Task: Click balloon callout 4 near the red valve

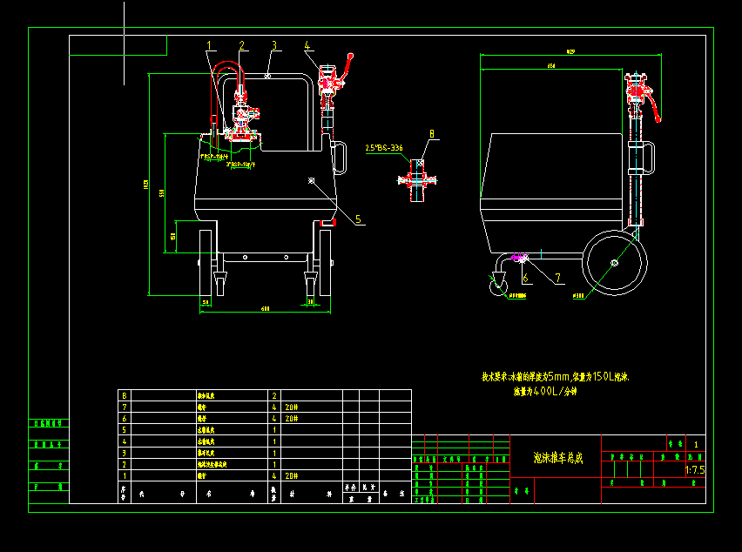Action: [307, 45]
